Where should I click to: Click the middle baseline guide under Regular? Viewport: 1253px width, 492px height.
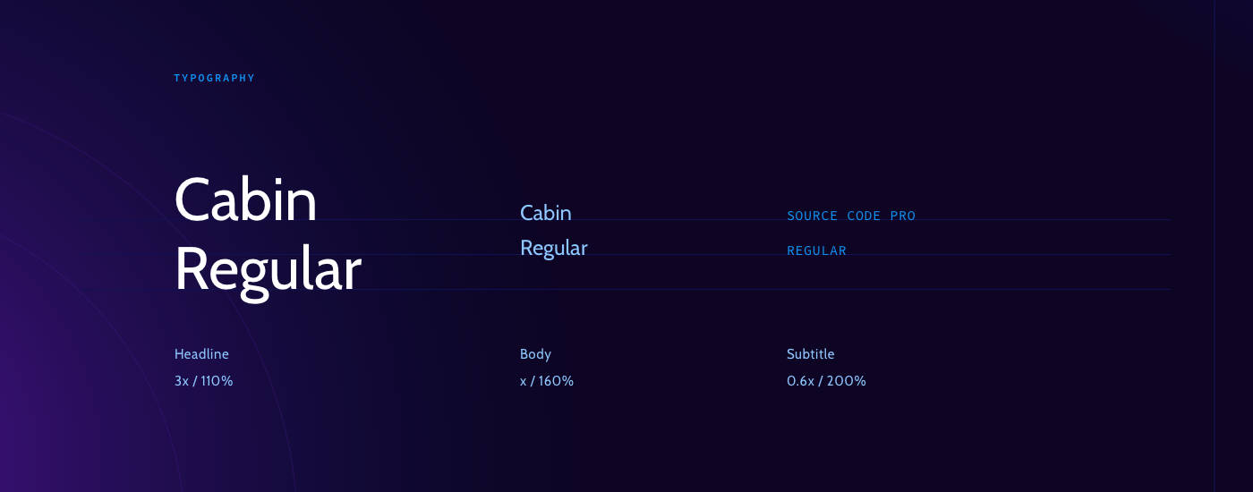(671, 254)
